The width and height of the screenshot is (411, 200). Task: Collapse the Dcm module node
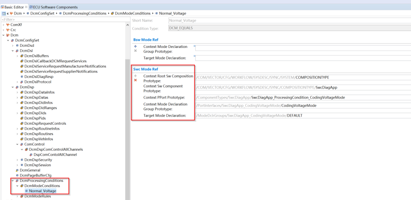pyautogui.click(x=3, y=35)
